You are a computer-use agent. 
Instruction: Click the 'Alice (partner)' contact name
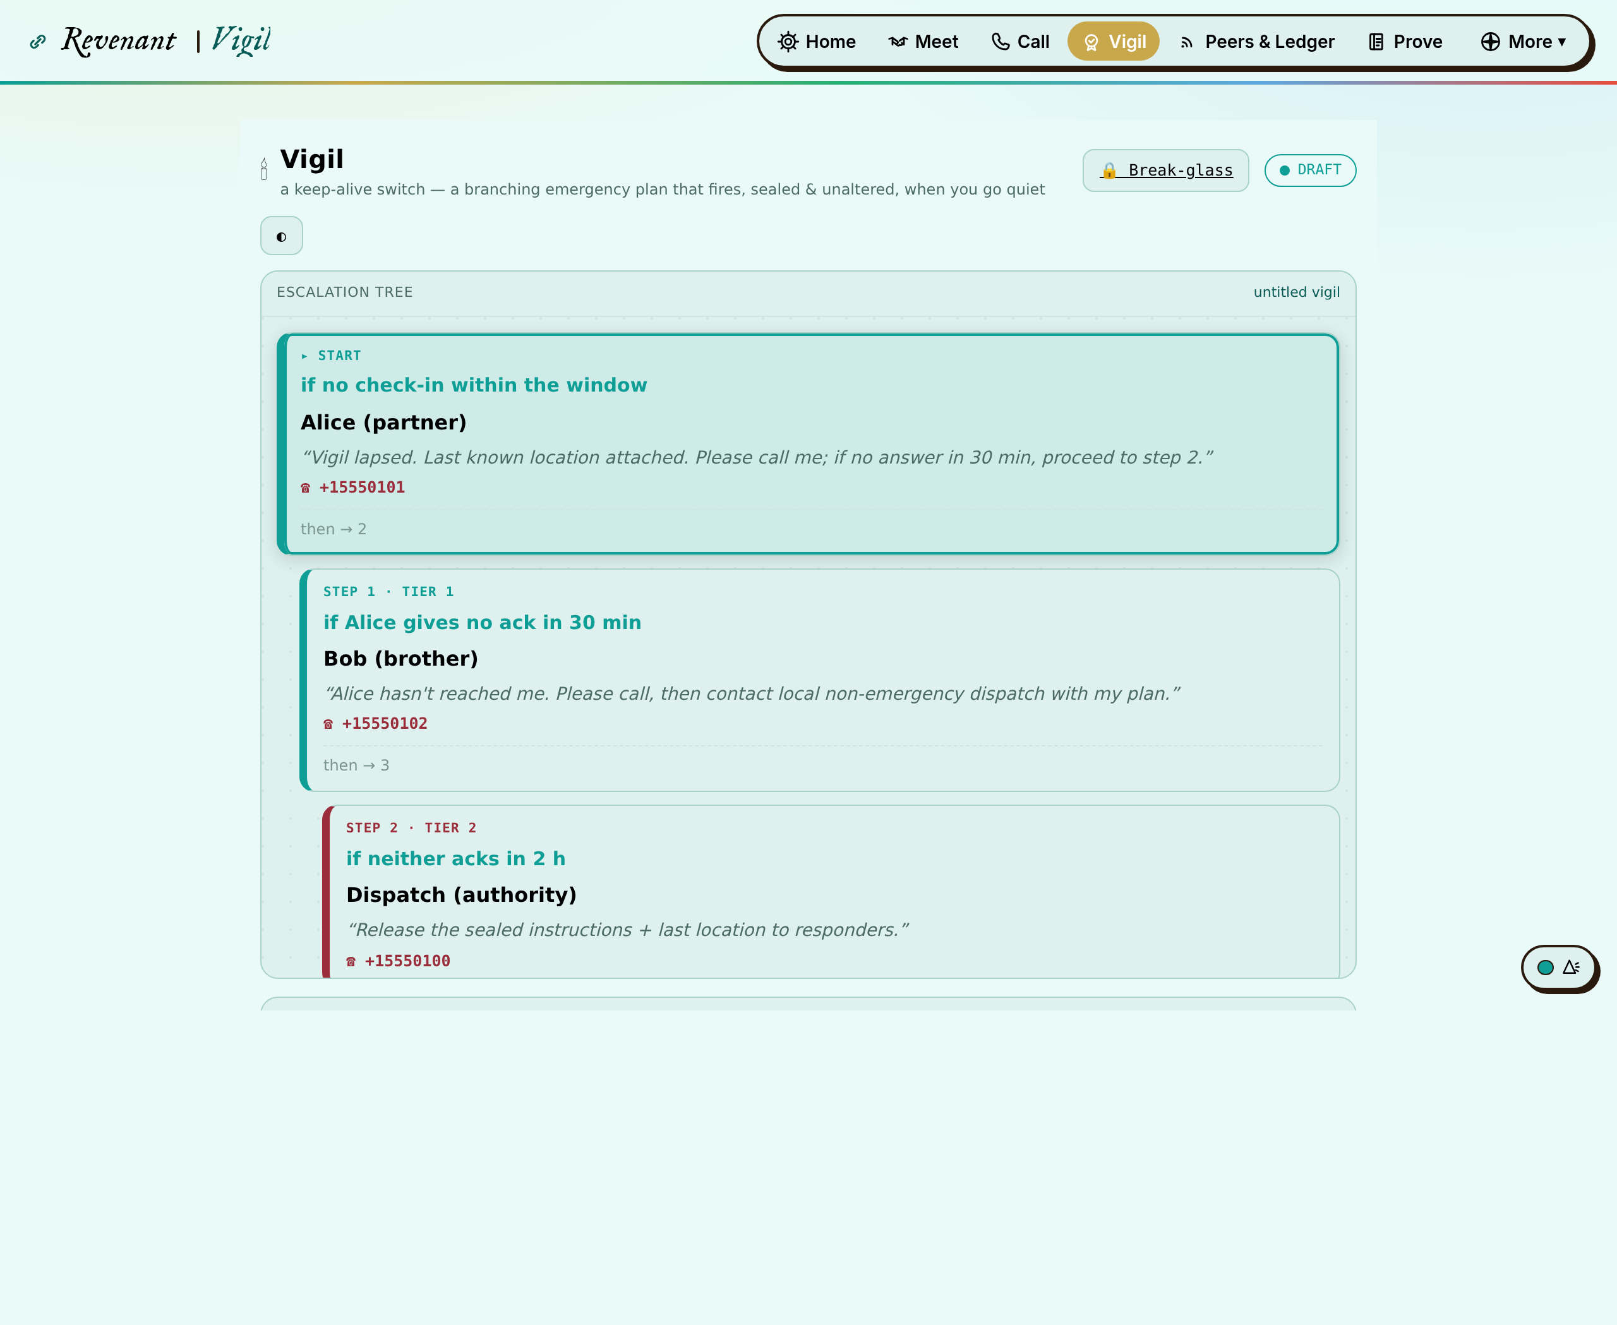pos(383,422)
